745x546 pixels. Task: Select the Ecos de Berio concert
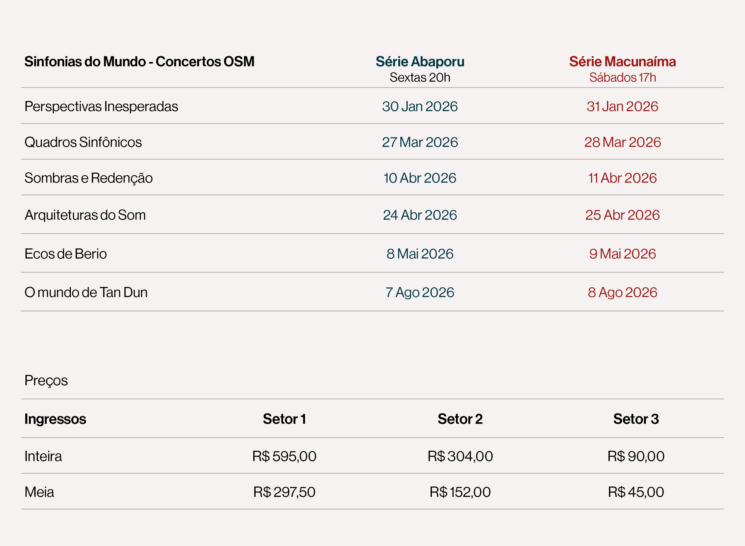(66, 253)
